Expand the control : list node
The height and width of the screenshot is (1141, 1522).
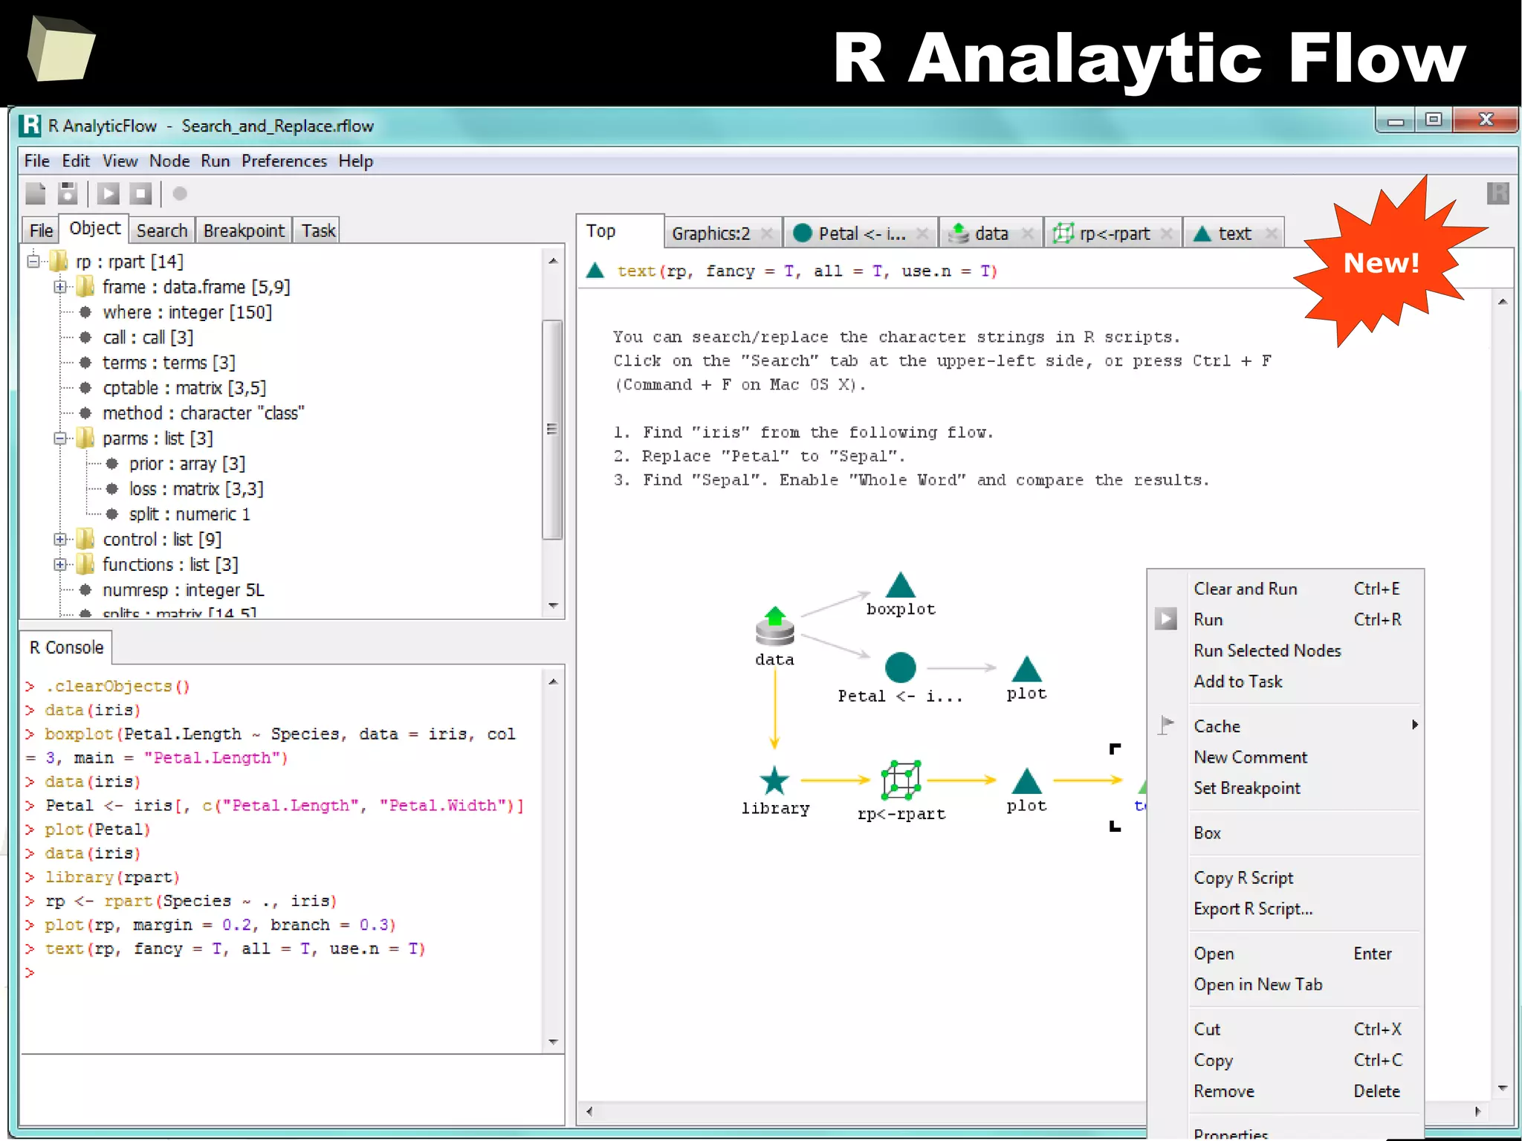pos(60,540)
